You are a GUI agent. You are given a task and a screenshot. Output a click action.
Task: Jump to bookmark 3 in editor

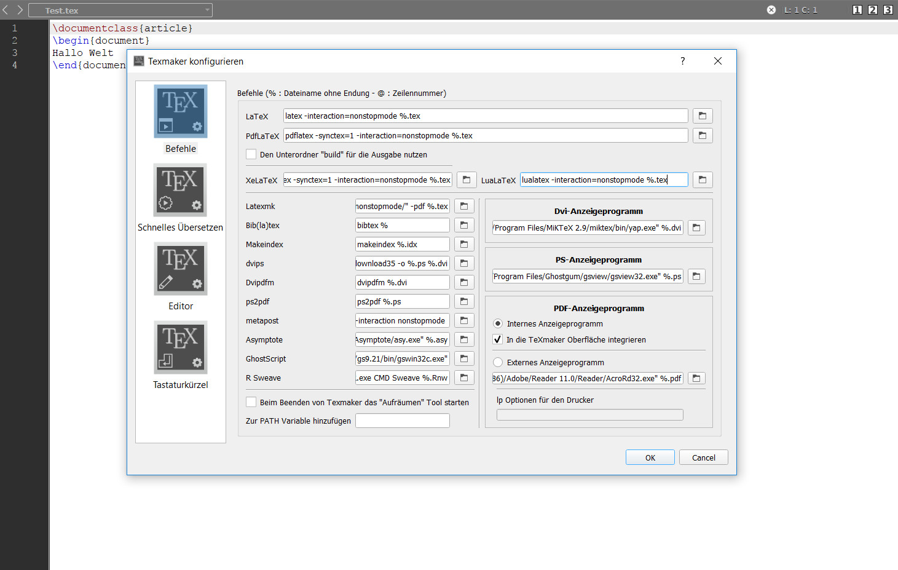click(888, 10)
